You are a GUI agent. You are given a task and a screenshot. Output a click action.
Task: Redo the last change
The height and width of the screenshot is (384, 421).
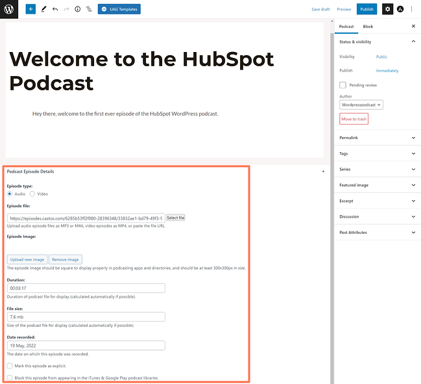pos(66,9)
